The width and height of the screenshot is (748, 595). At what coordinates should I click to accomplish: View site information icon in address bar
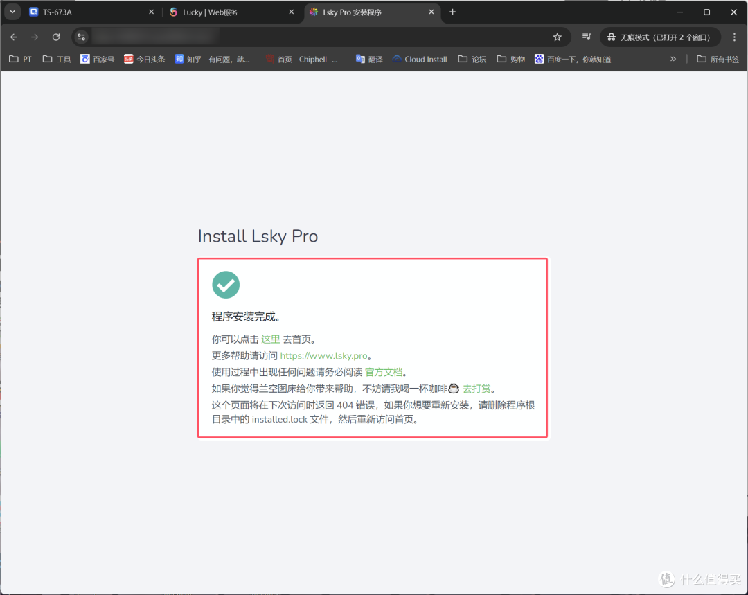point(82,37)
